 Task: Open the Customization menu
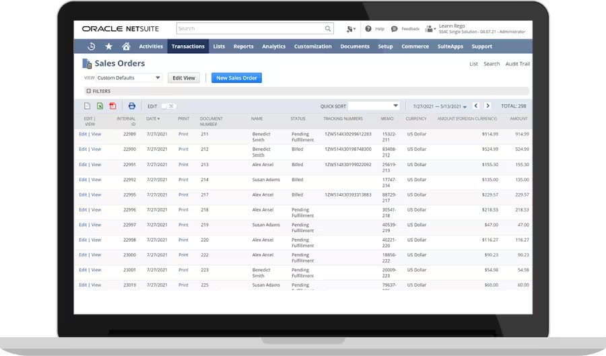pyautogui.click(x=312, y=46)
